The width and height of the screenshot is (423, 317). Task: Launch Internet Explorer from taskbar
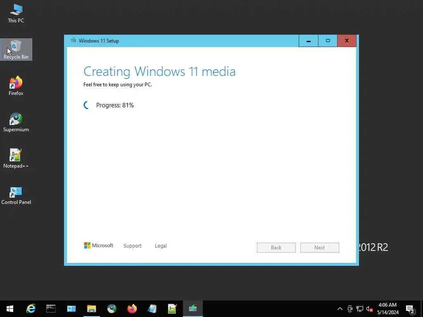tap(31, 309)
